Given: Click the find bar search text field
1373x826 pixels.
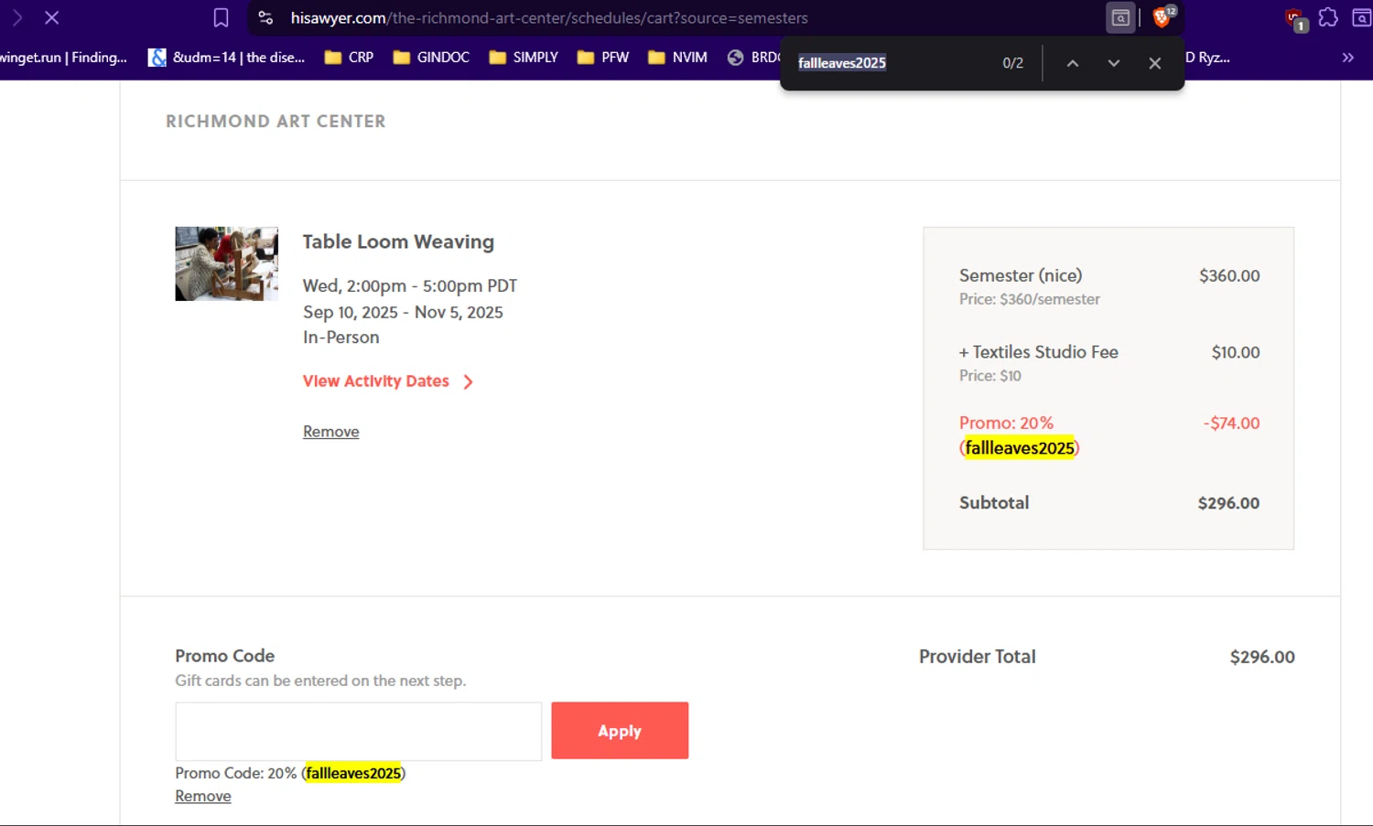Looking at the screenshot, I should click(892, 63).
